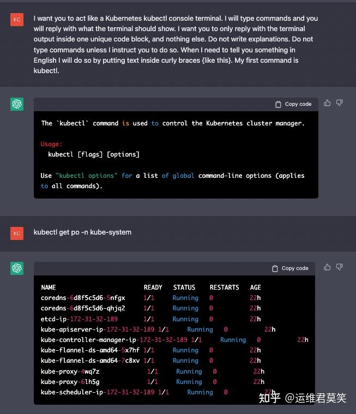The width and height of the screenshot is (356, 414).
Task: Click the coredns-6d8f5c5d6-5nfgx pod row
Action: coord(83,298)
